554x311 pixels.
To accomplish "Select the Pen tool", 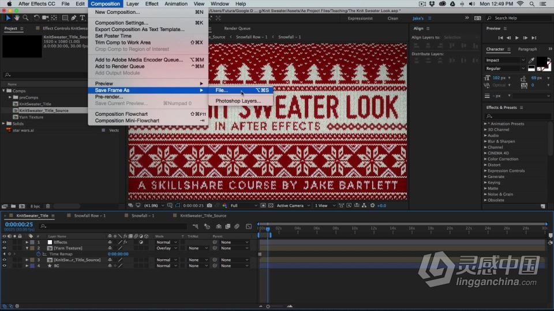I will (73, 18).
